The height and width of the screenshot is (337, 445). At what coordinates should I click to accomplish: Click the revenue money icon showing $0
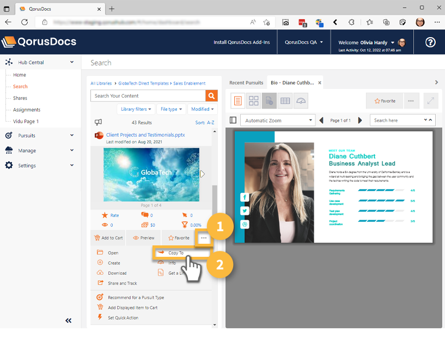[145, 225]
